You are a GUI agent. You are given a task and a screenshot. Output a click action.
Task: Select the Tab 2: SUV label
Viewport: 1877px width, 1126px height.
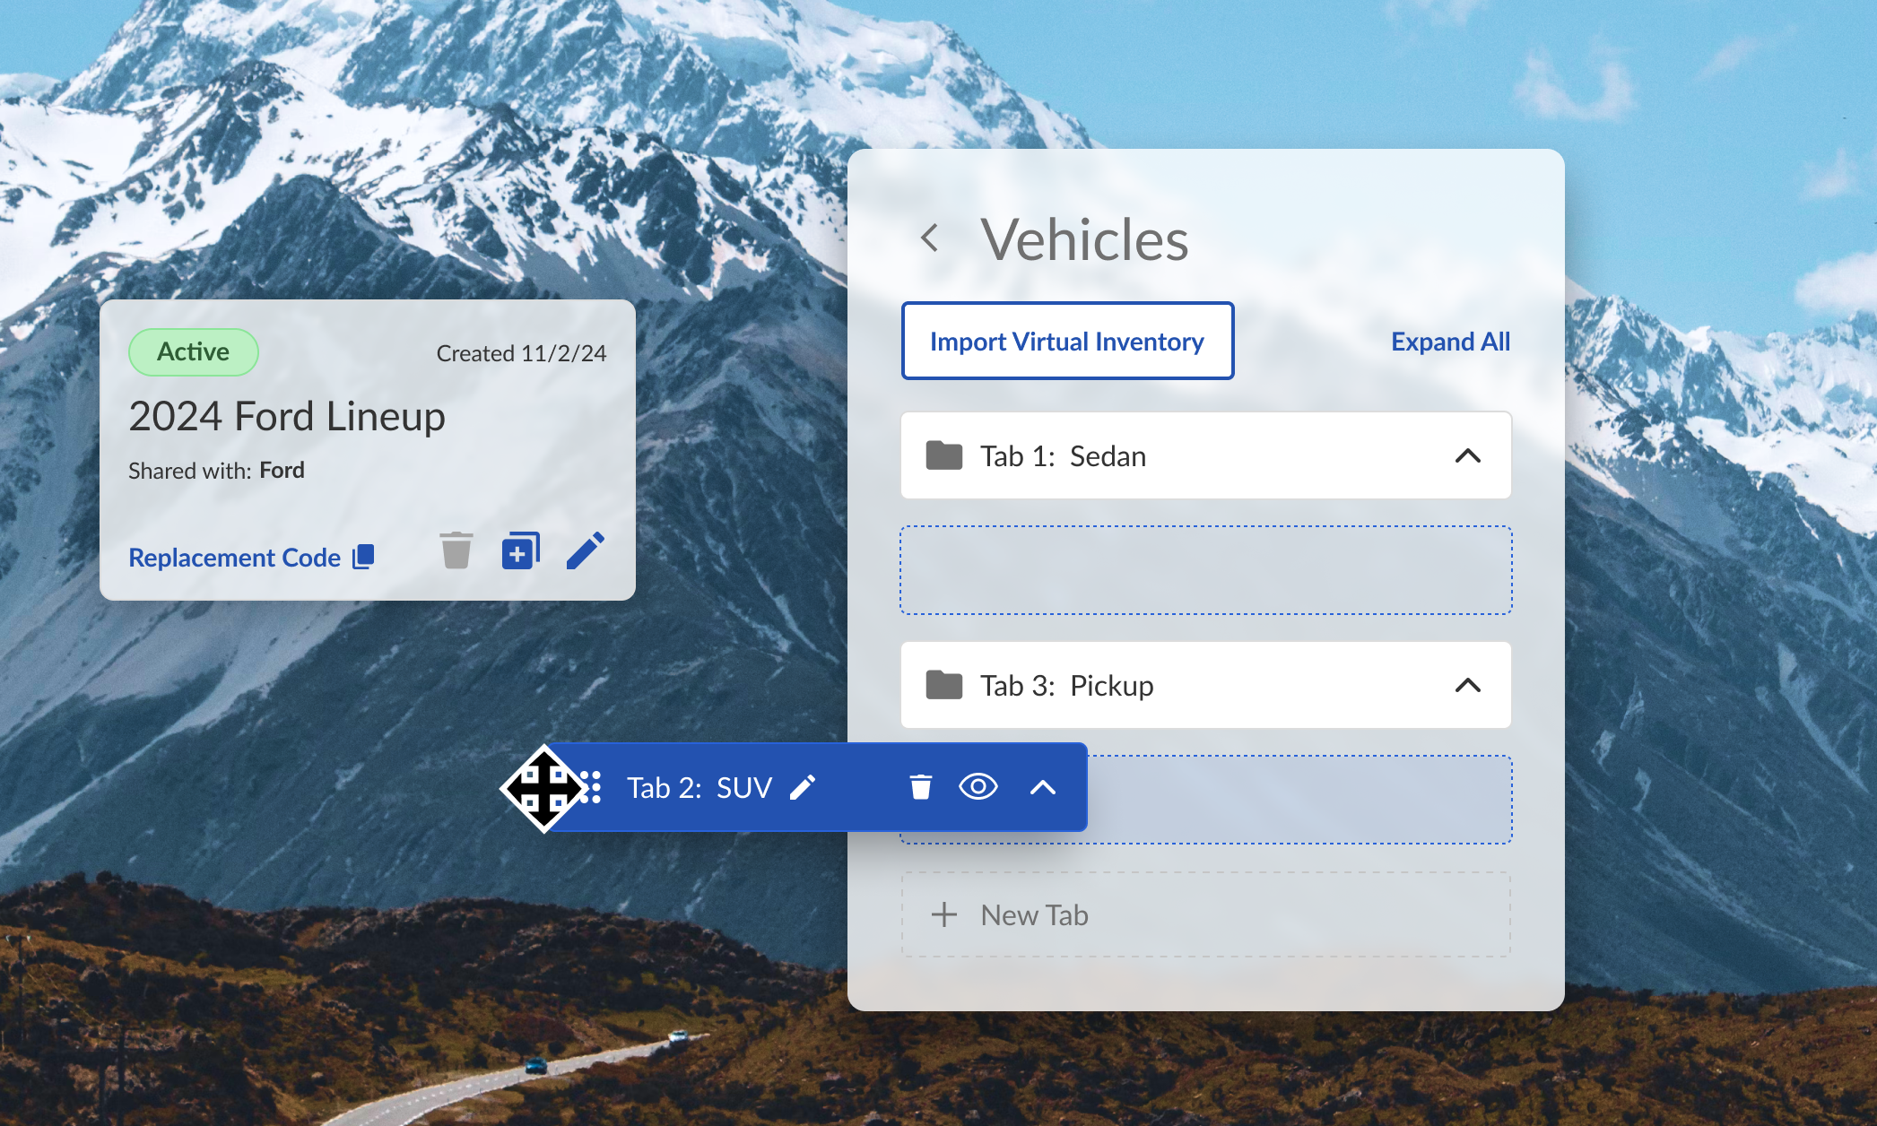click(700, 787)
